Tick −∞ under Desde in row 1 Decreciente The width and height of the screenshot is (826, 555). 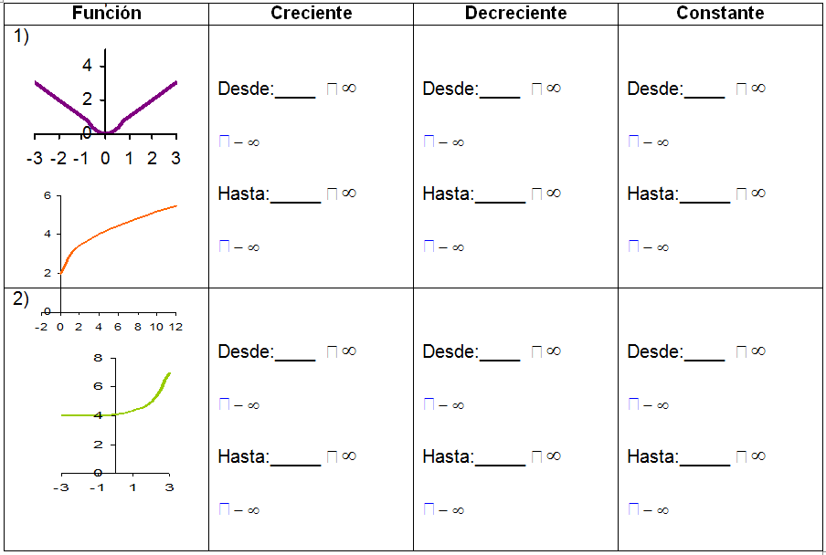[429, 141]
